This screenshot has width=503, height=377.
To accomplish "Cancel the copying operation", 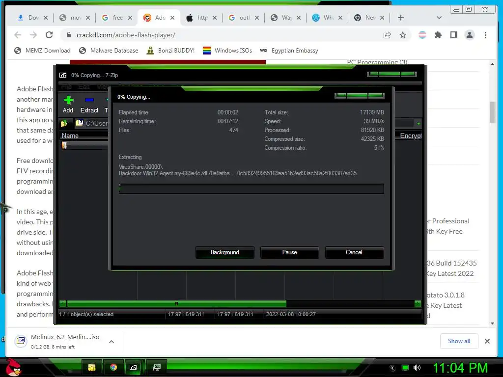I will [354, 252].
